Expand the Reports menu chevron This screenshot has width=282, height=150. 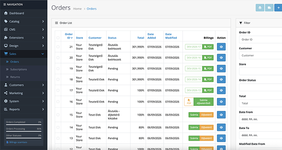coord(43,109)
